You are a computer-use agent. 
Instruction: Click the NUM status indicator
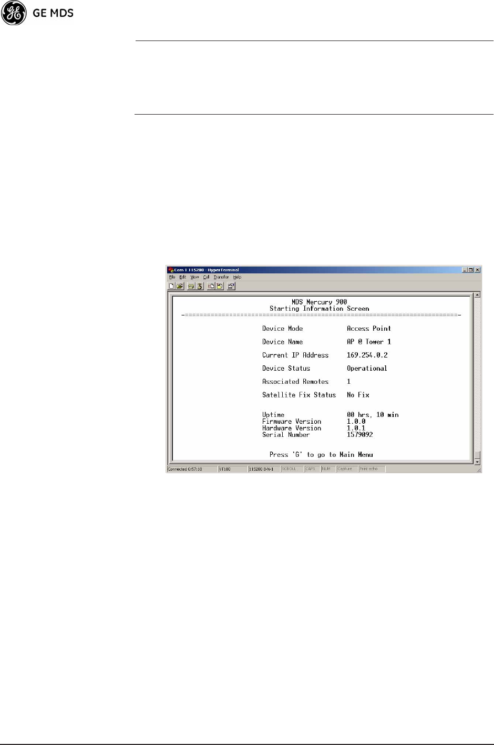point(328,469)
